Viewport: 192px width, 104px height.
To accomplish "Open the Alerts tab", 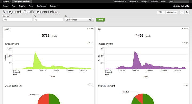I will click(x=31, y=6).
